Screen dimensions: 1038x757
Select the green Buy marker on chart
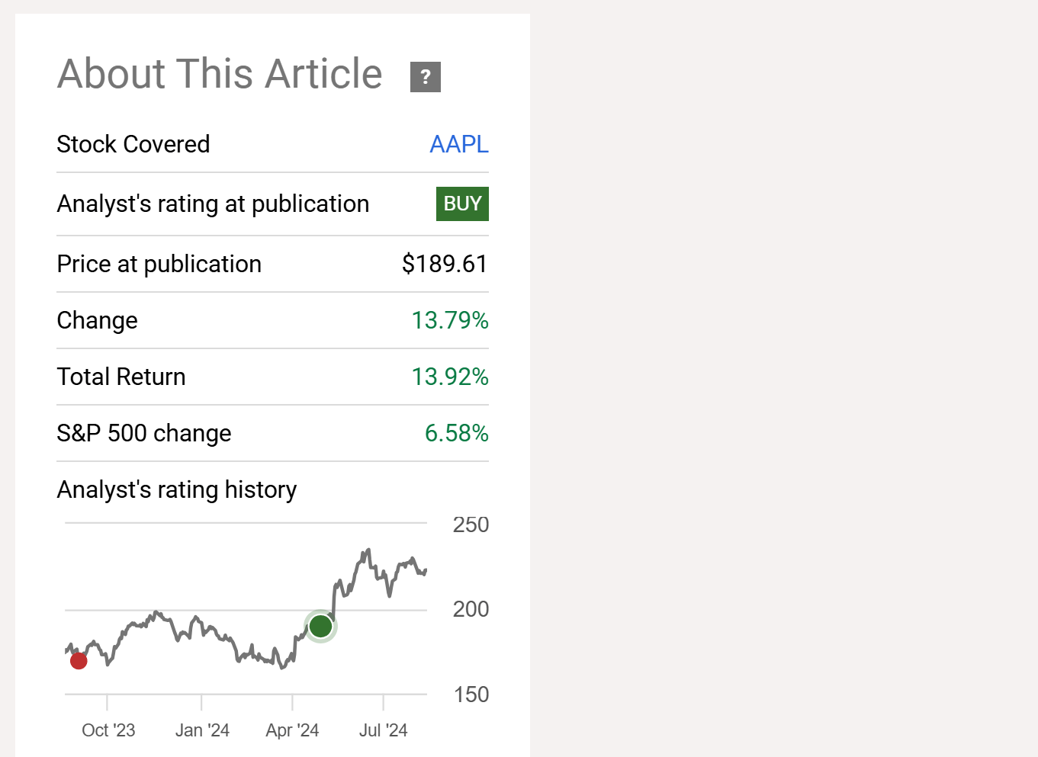click(320, 627)
